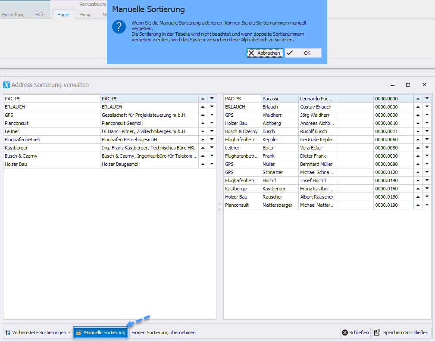Select the sort number 0000.0060 cell

click(x=386, y=140)
